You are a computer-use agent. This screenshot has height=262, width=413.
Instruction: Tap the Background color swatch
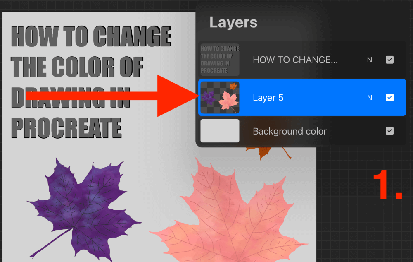(x=220, y=131)
